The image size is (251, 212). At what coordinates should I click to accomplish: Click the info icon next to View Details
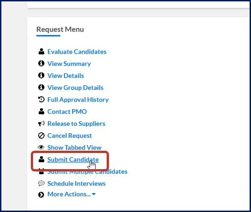[x=41, y=75]
